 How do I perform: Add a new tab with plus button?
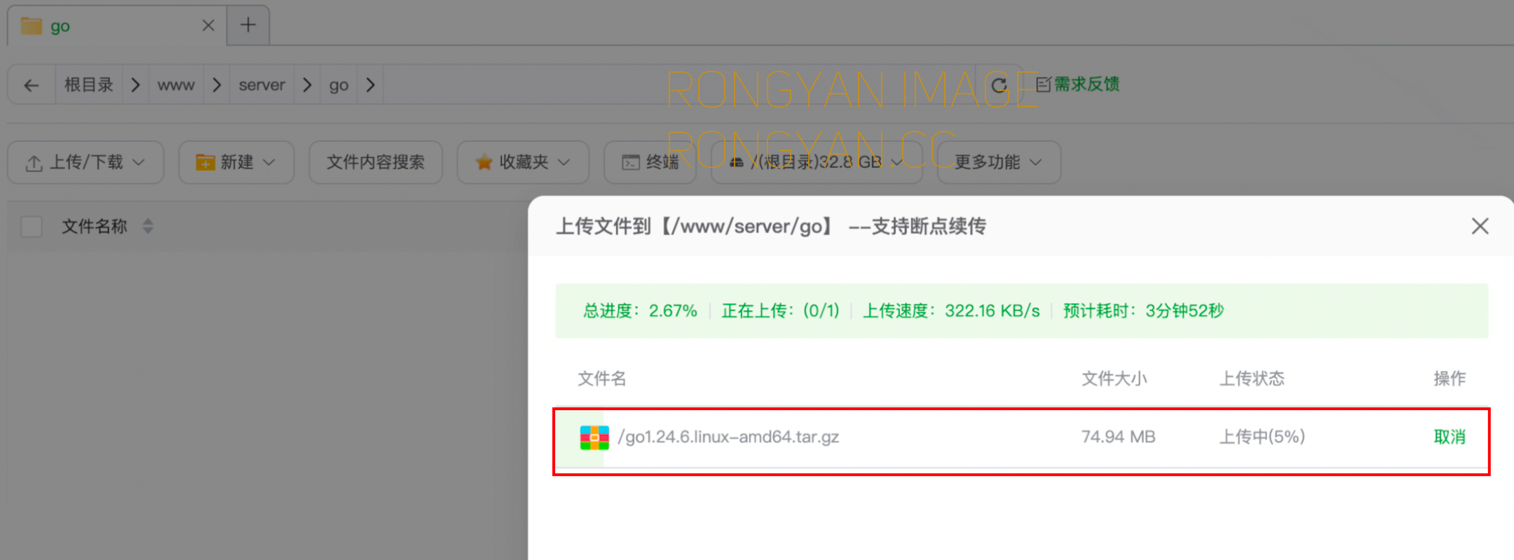(248, 25)
